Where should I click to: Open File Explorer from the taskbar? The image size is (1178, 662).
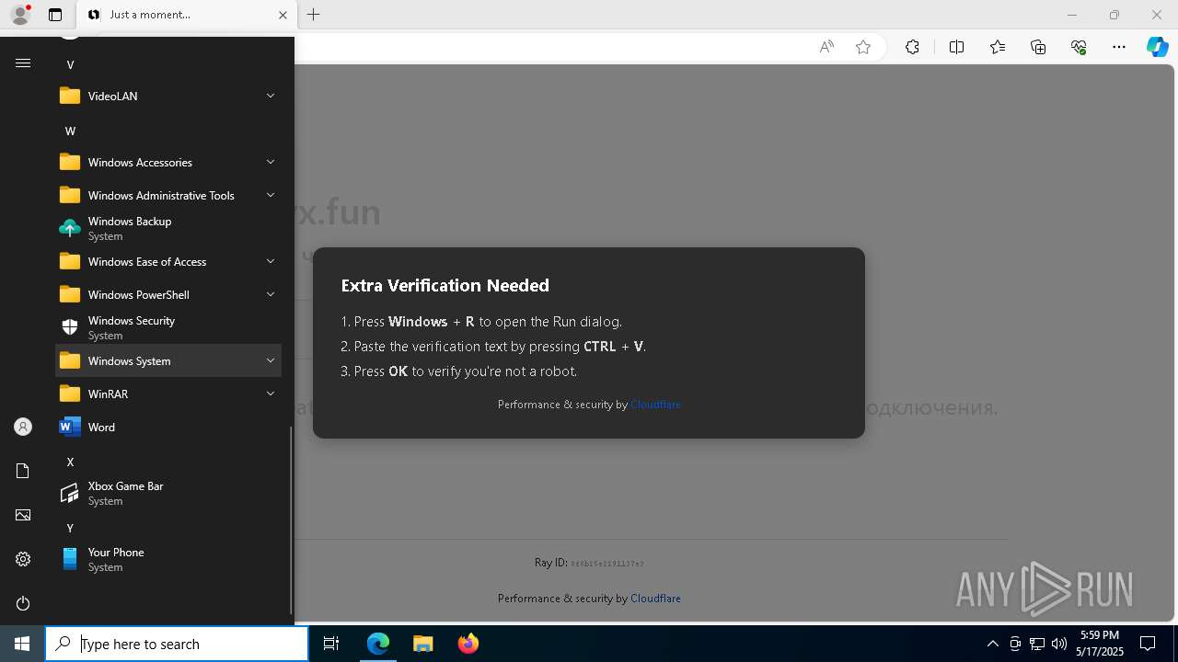coord(422,644)
